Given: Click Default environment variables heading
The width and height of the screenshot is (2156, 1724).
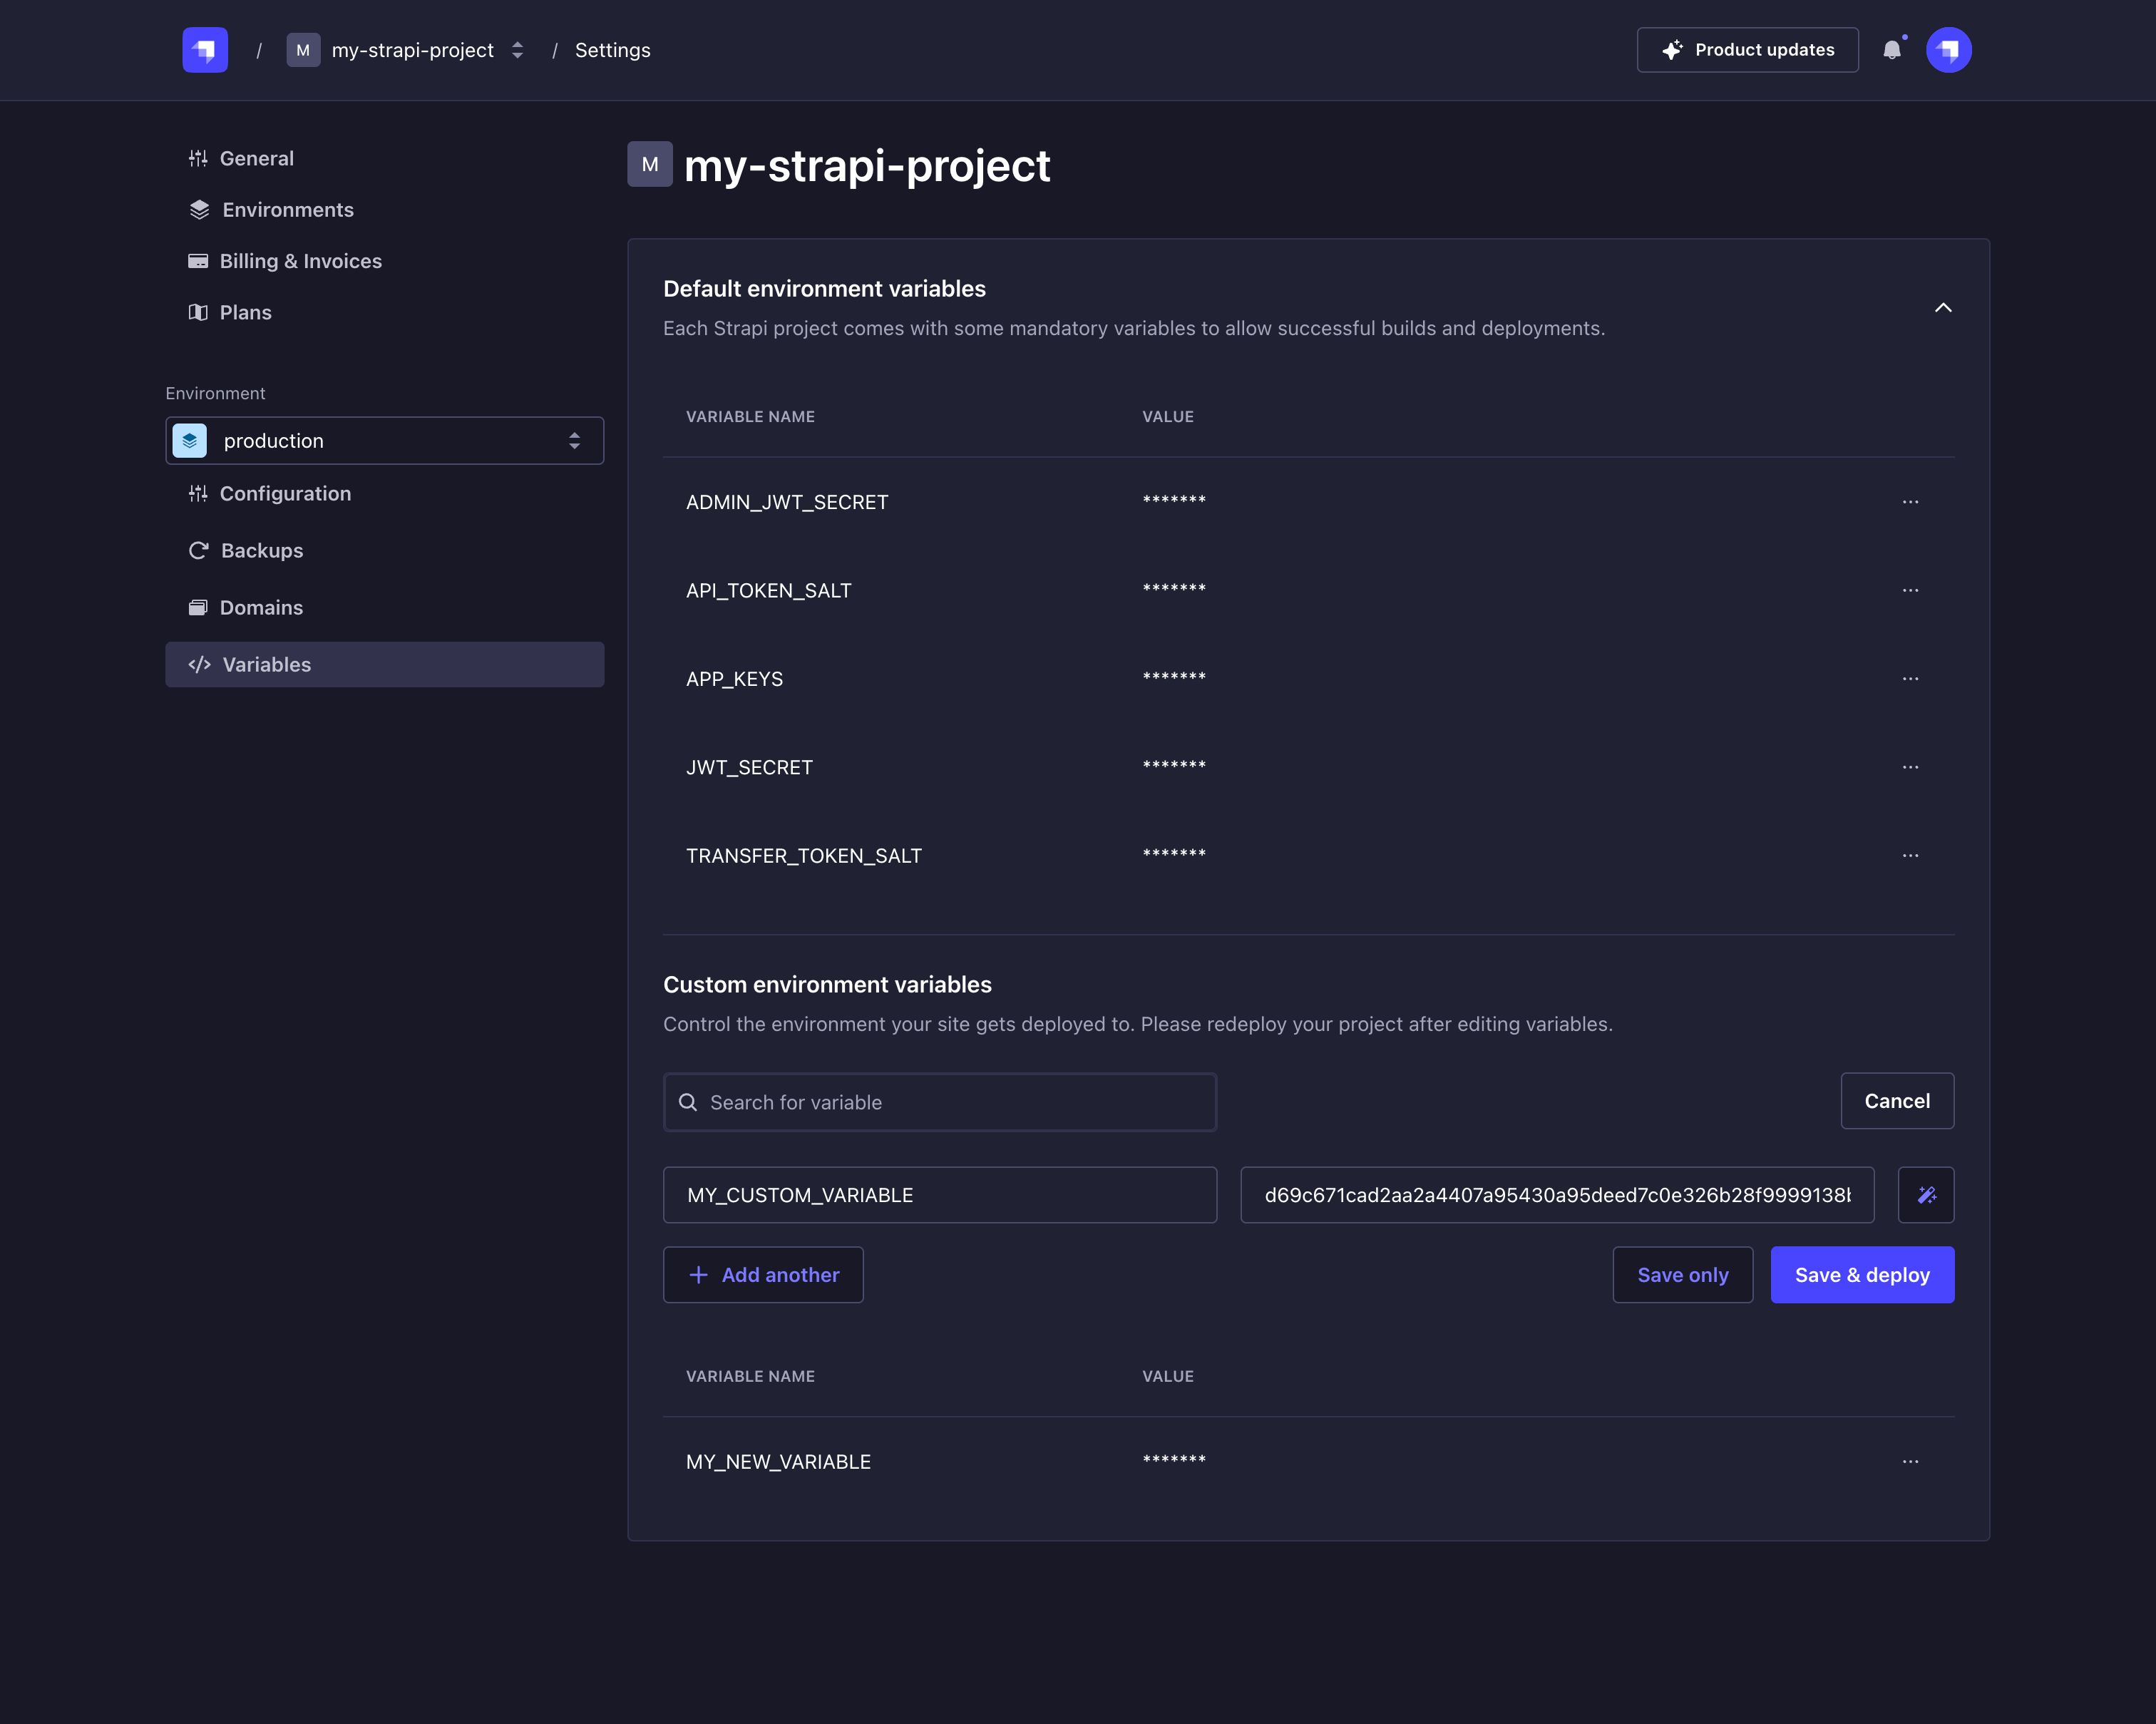Looking at the screenshot, I should [x=824, y=289].
